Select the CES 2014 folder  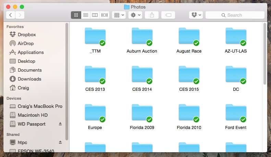click(x=142, y=74)
